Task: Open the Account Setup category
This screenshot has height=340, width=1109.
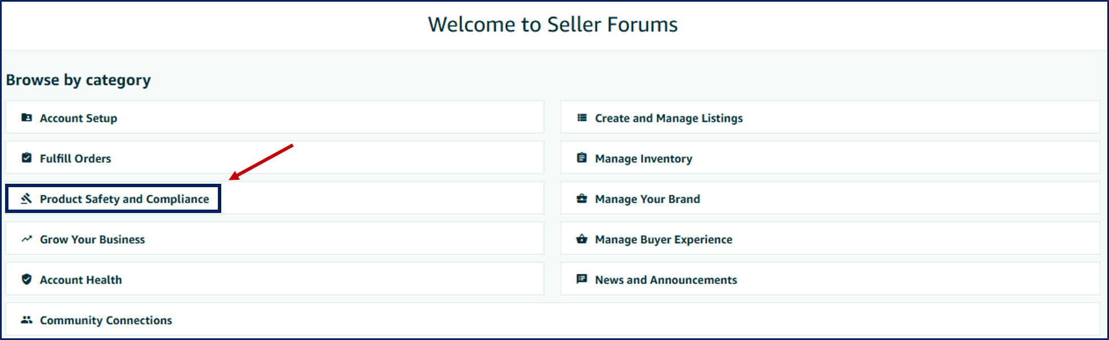Action: point(275,117)
